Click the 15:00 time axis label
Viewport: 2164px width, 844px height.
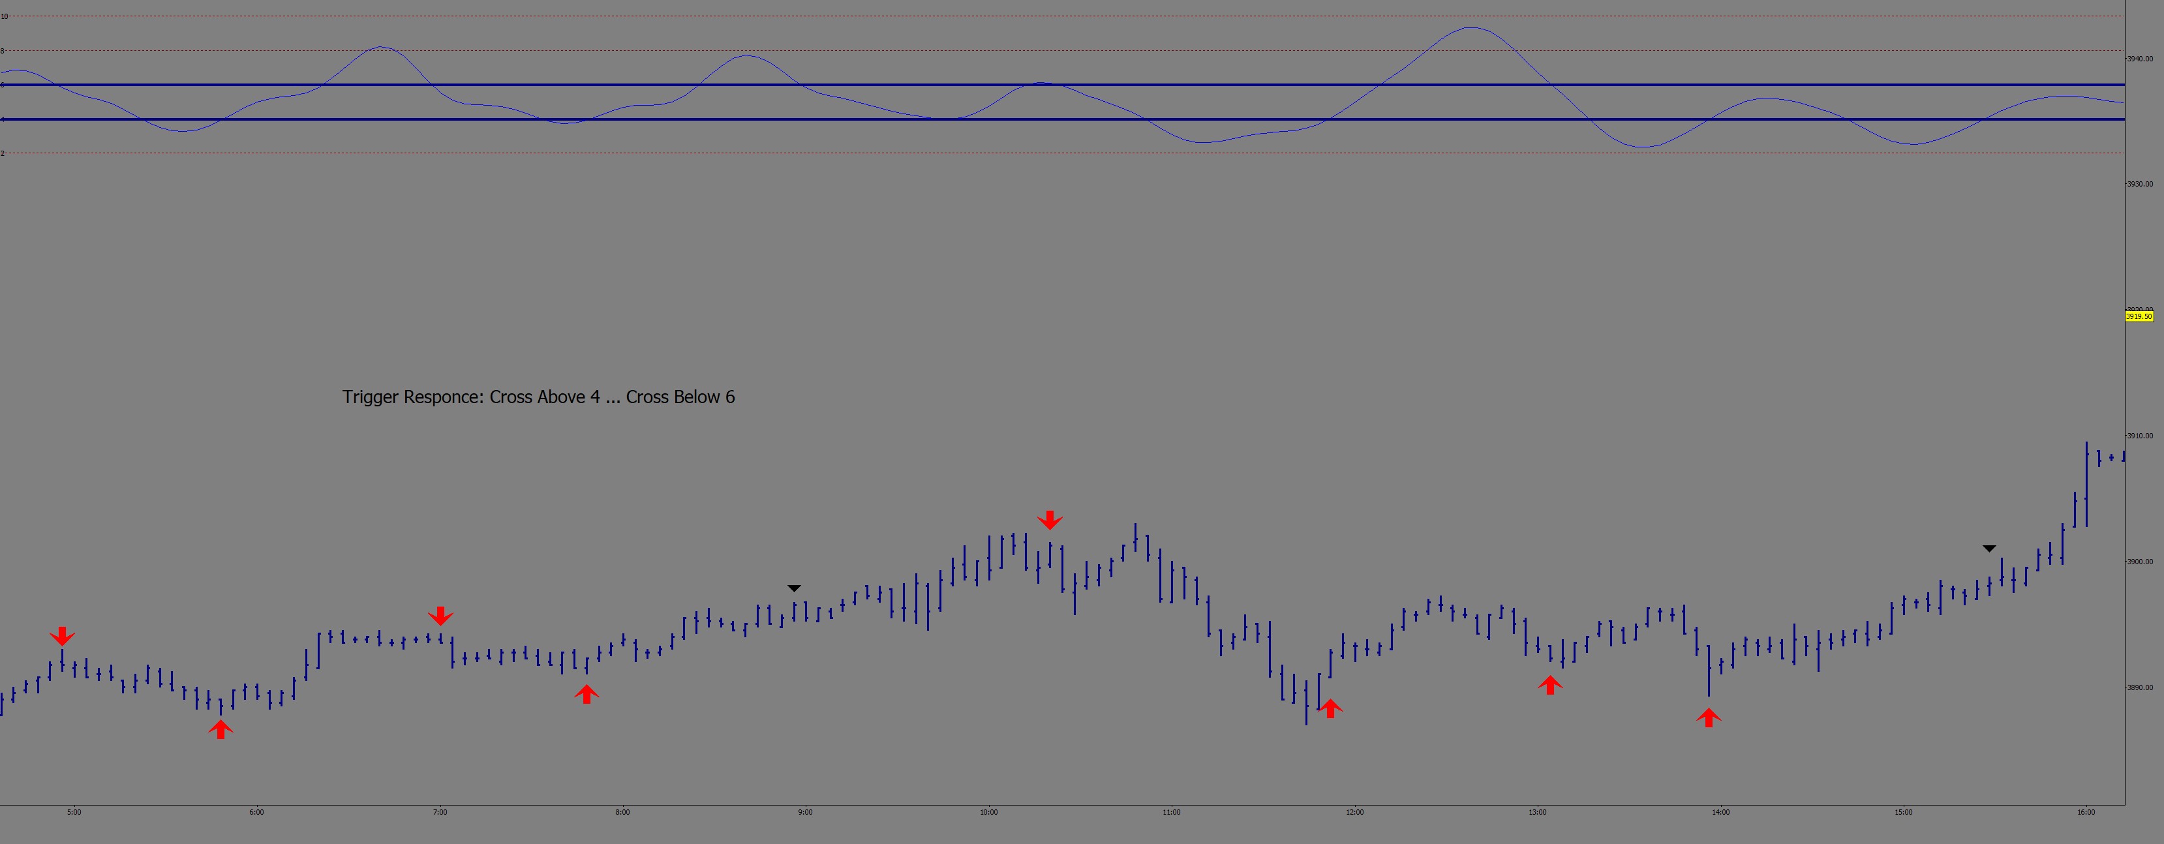point(1904,812)
